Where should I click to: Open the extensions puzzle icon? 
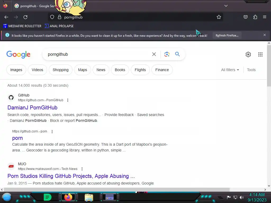255,17
